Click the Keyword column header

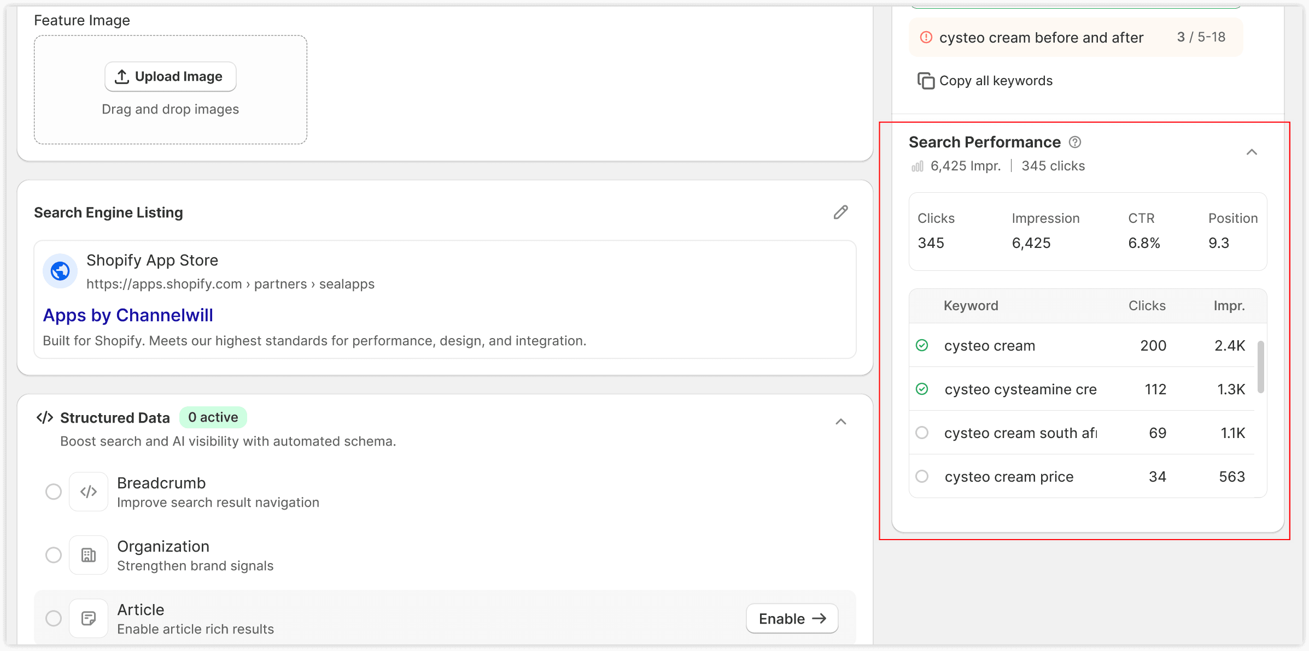(x=971, y=306)
